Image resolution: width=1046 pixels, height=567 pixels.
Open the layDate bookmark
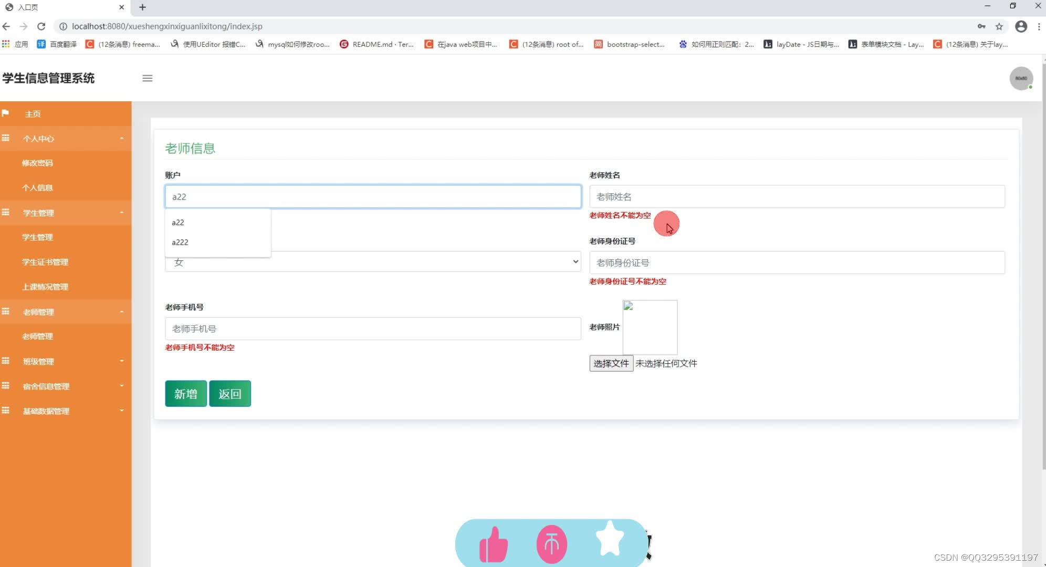point(801,44)
